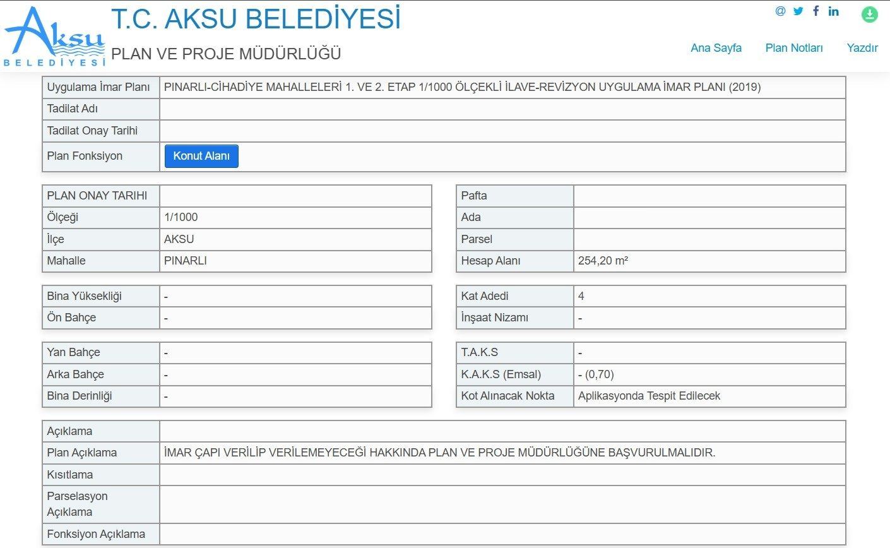Screen dimensions: 890x548
Task: Print page using Yazdır link
Action: click(x=862, y=48)
